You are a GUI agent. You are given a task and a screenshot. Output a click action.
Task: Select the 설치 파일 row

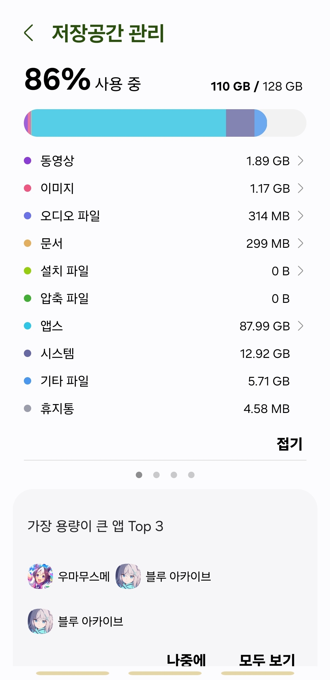tap(165, 271)
